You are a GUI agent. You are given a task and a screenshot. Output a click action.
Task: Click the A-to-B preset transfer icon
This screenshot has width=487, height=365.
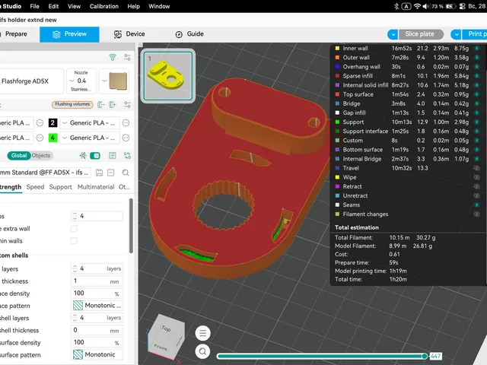pos(127,155)
